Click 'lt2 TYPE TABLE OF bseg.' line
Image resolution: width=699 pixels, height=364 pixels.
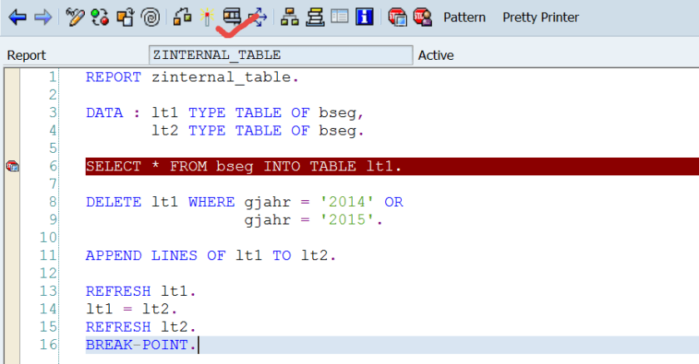pyautogui.click(x=258, y=130)
